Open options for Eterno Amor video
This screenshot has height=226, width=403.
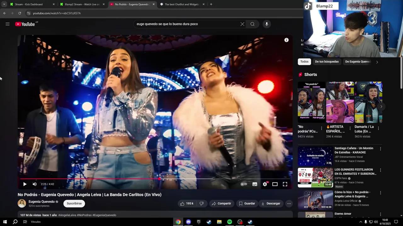tap(380, 214)
